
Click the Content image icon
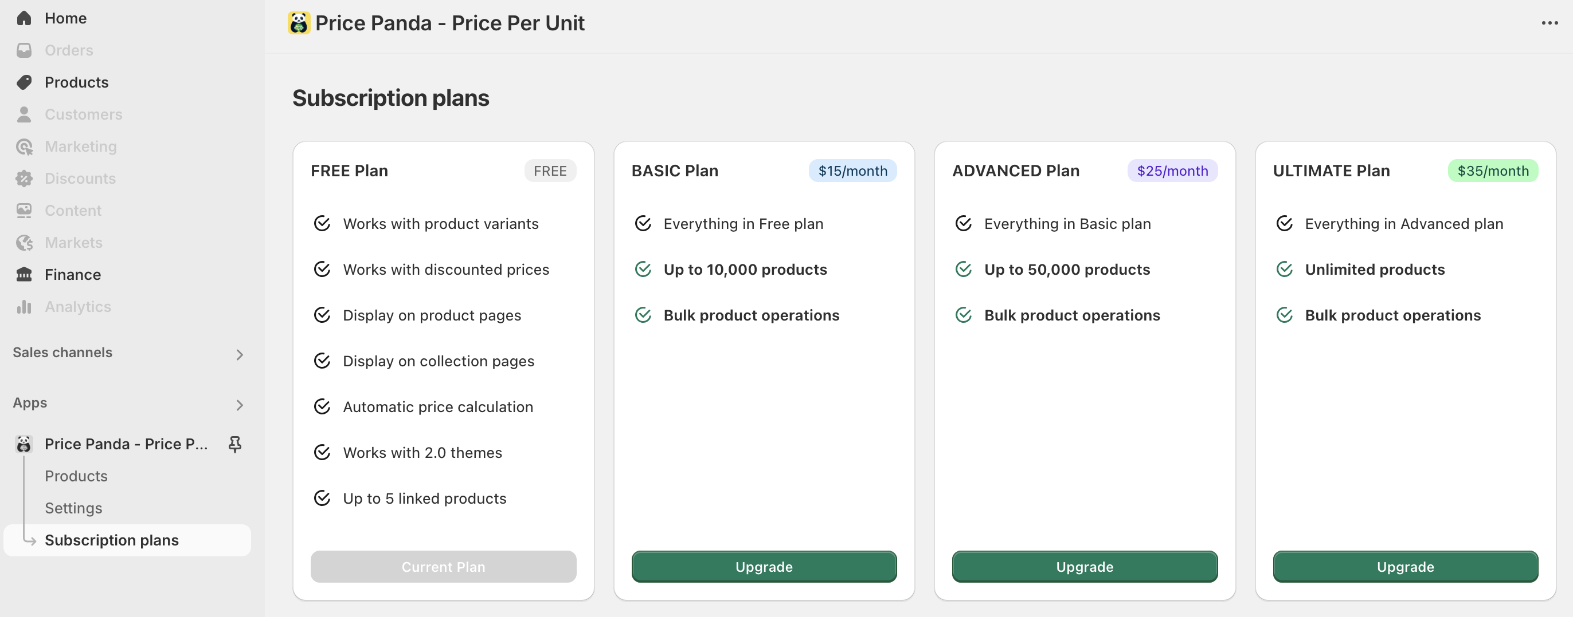click(x=24, y=211)
